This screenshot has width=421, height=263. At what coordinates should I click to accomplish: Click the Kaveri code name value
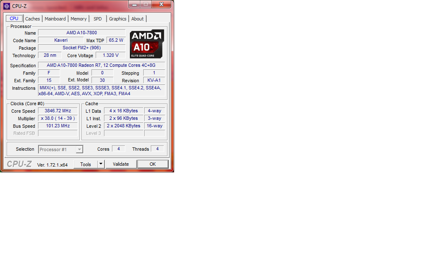pos(61,40)
